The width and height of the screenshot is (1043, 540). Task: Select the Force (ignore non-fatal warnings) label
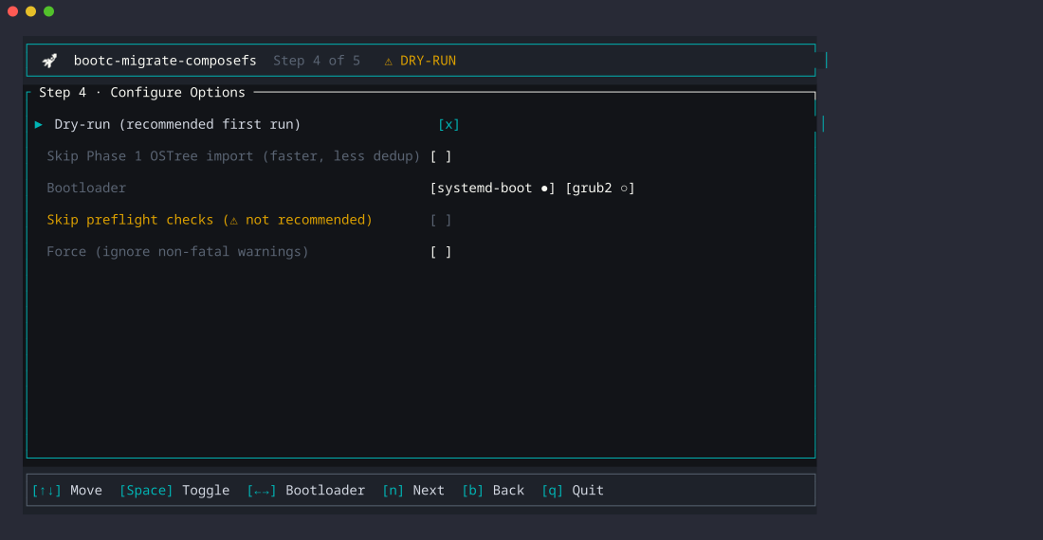pos(177,252)
